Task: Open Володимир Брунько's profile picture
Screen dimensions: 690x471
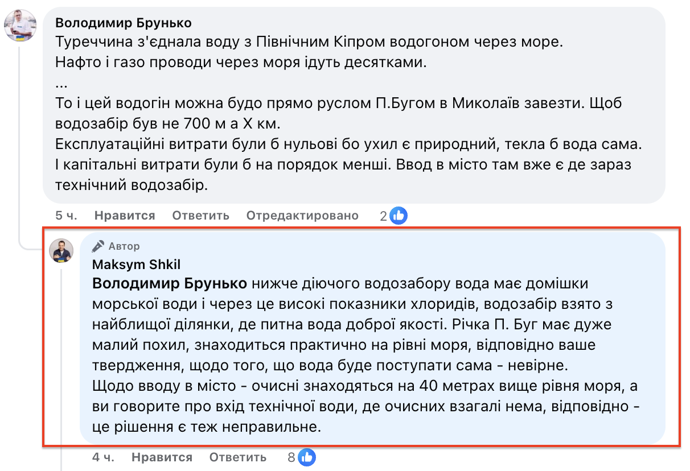Action: (x=20, y=26)
